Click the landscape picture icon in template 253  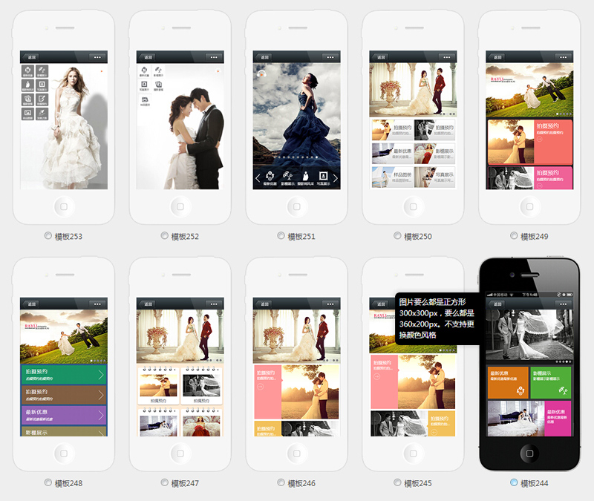pyautogui.click(x=27, y=114)
